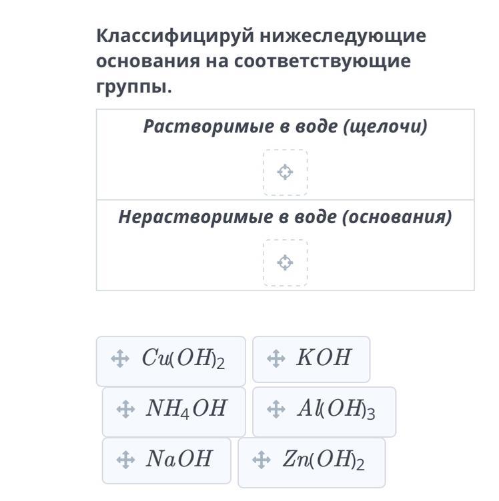This screenshot has width=499, height=501.
Task: Click the Нерастворимые в воде (основания) heading
Action: 285,217
